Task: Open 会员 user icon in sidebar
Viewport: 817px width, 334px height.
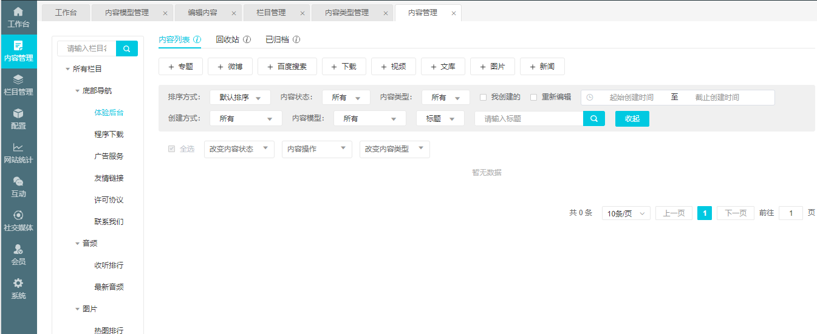Action: pyautogui.click(x=18, y=249)
